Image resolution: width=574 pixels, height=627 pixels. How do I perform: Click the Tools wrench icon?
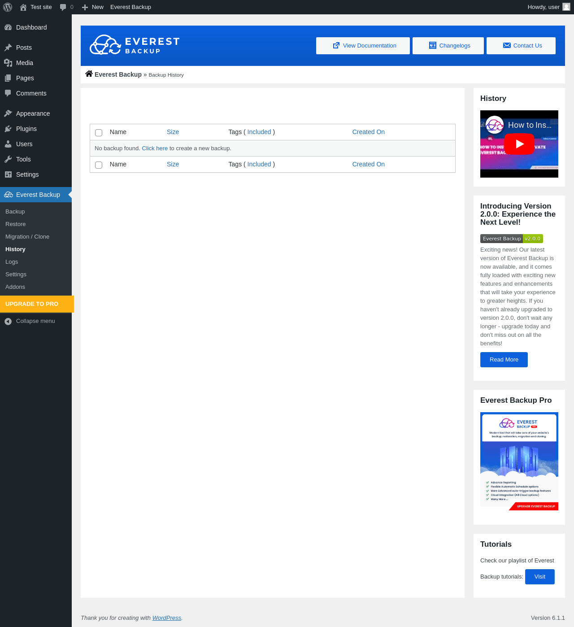point(8,159)
